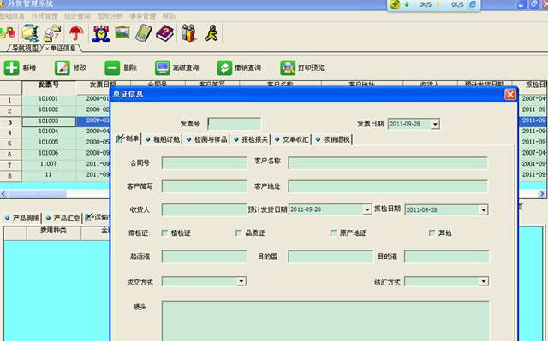Image resolution: width=548 pixels, height=341 pixels.
Task: Click the 收货人 input field
Action: click(x=204, y=209)
